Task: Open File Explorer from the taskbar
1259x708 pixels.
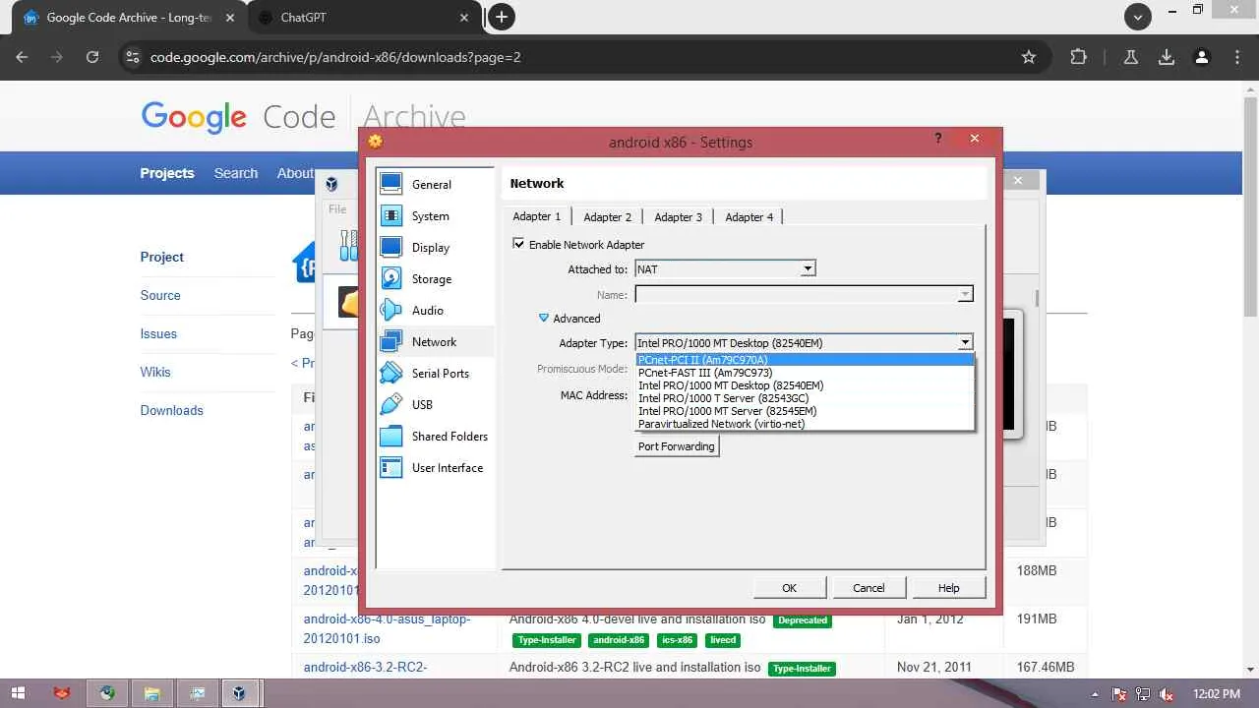Action: click(151, 693)
